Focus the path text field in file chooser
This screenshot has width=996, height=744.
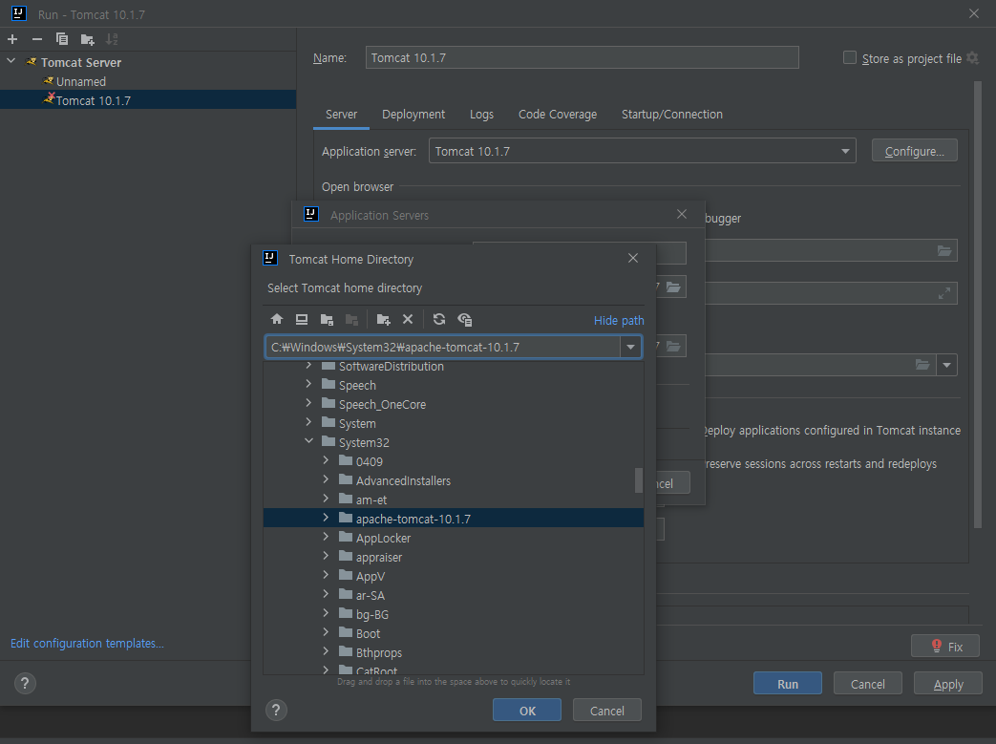click(443, 347)
